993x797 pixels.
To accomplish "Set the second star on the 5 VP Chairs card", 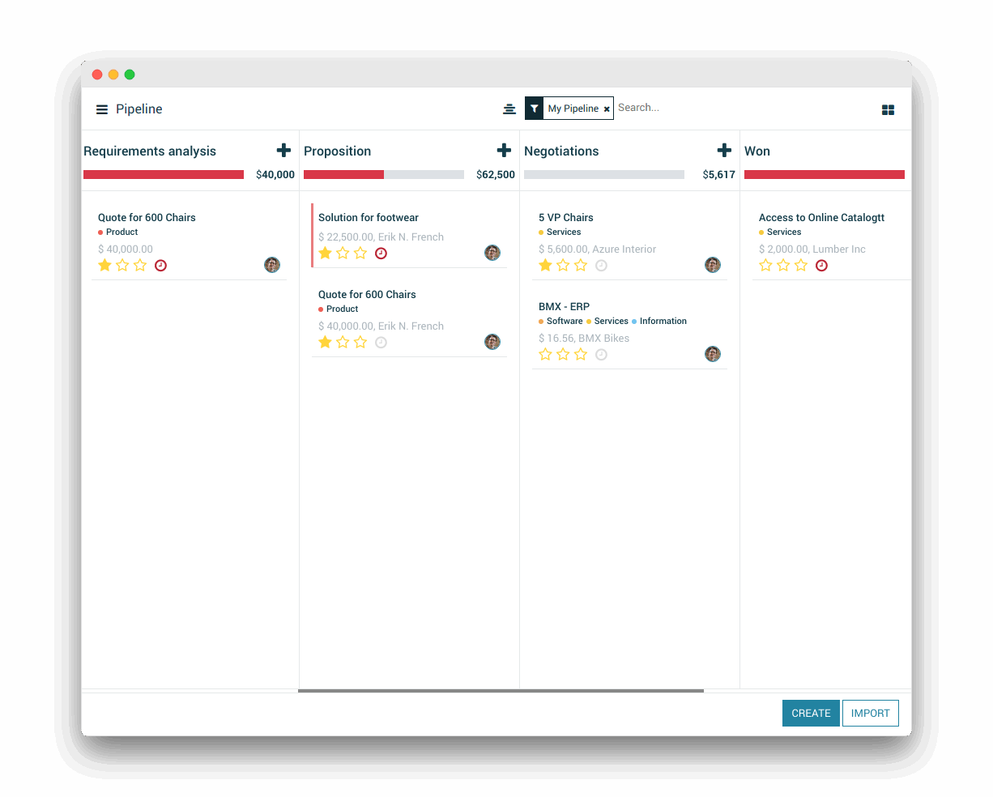I will (x=563, y=266).
